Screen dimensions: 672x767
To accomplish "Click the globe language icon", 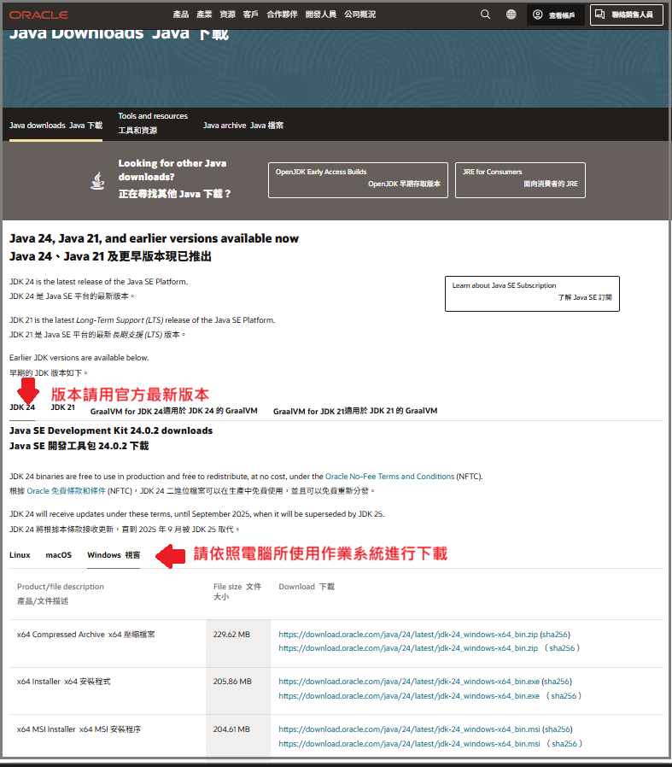I will 511,15.
